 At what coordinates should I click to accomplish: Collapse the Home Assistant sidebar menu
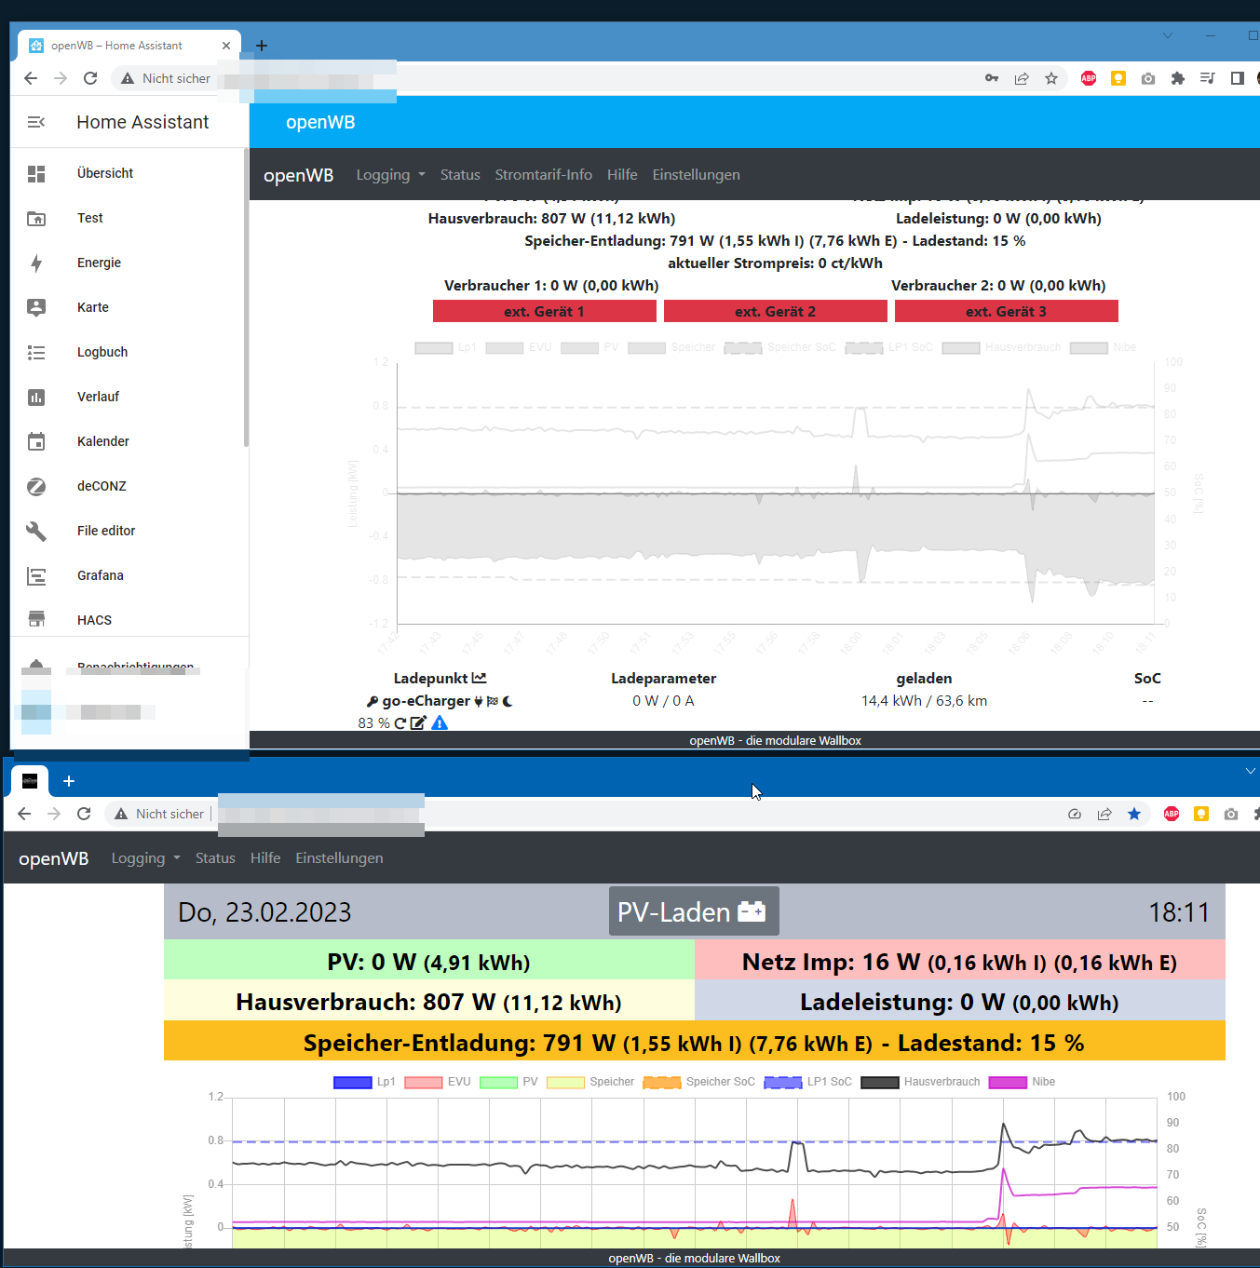pyautogui.click(x=36, y=122)
